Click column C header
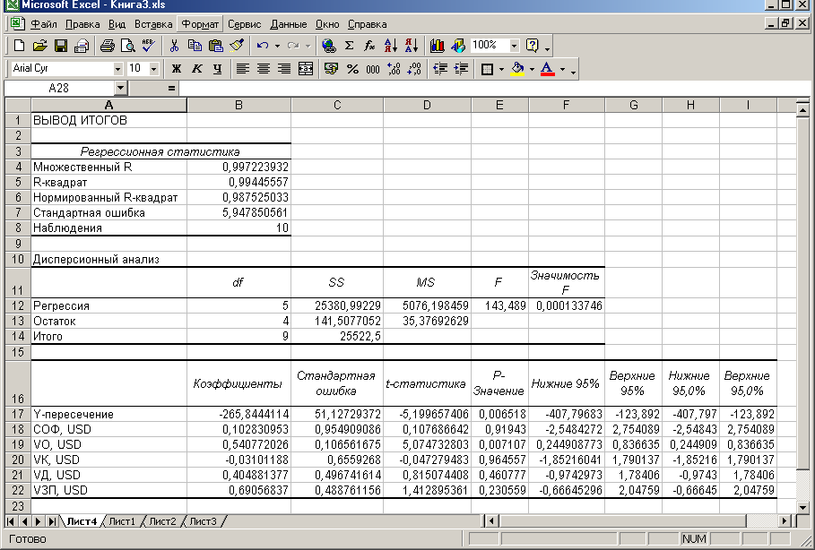Image resolution: width=815 pixels, height=550 pixels. 336,106
